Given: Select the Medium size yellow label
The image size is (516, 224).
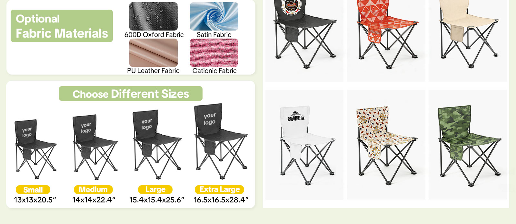Looking at the screenshot, I should point(93,190).
